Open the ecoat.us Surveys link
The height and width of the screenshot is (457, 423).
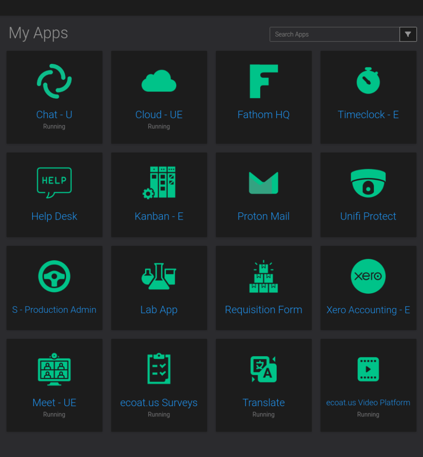click(x=159, y=403)
